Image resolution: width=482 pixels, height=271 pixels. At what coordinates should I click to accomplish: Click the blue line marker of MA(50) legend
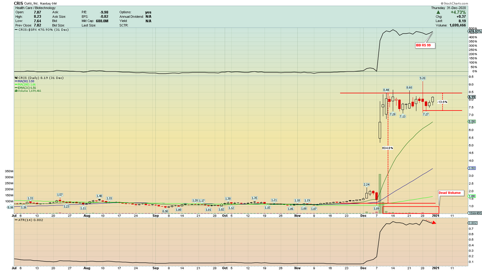point(15,81)
